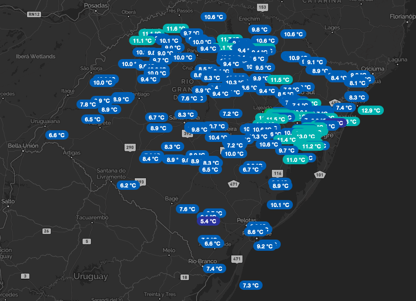Click the 101 highway shield
The height and width of the screenshot is (301, 416).
click(x=319, y=175)
